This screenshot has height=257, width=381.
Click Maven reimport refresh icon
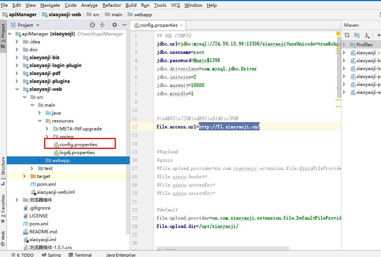tap(347, 35)
